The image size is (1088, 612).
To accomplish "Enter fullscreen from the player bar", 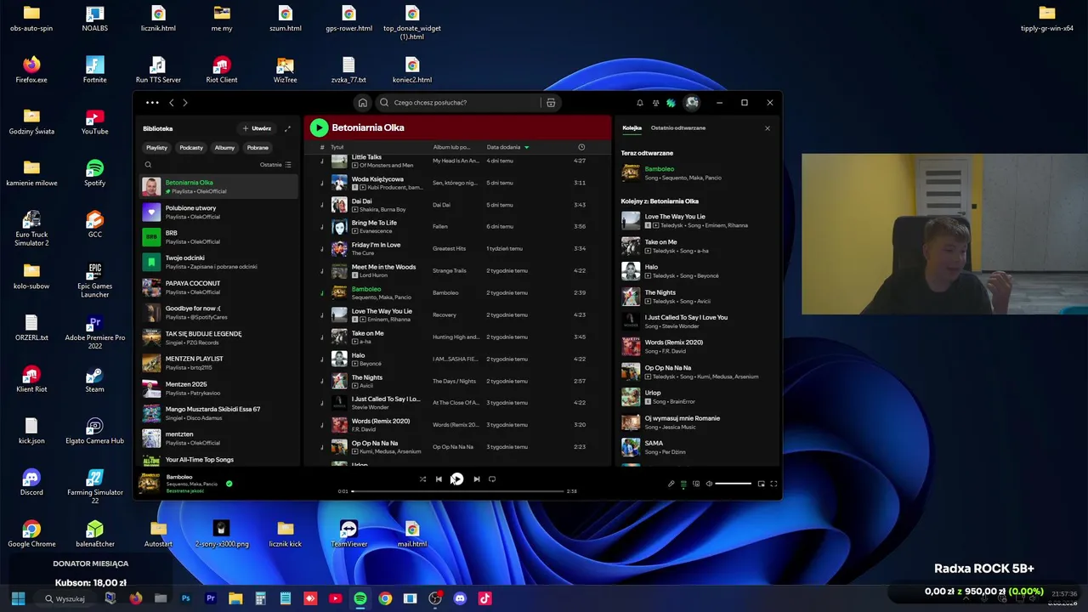I will pos(773,484).
